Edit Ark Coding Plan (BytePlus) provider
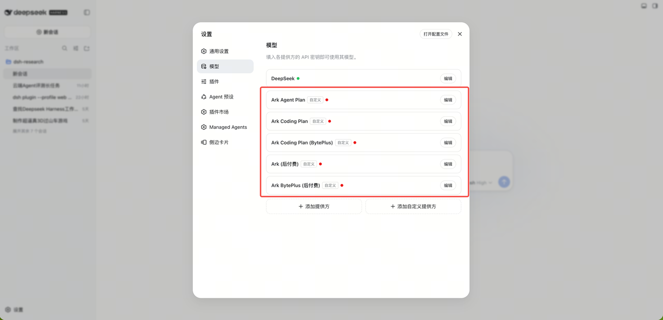Viewport: 663px width, 320px height. pos(448,143)
